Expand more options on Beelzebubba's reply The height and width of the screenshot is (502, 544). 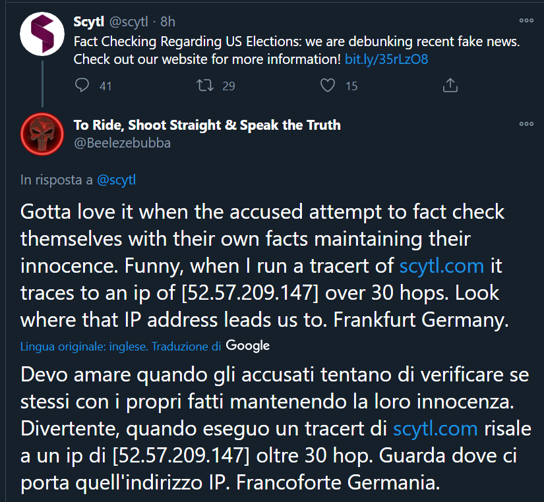526,125
